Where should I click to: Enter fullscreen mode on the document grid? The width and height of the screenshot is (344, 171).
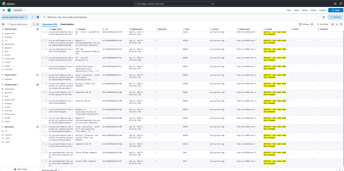341,24
